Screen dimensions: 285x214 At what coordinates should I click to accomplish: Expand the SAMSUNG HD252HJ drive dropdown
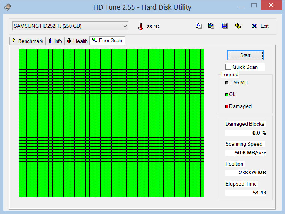tap(125, 26)
